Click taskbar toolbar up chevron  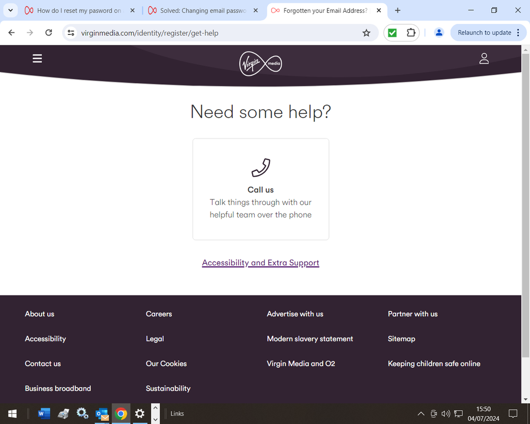pos(155,408)
